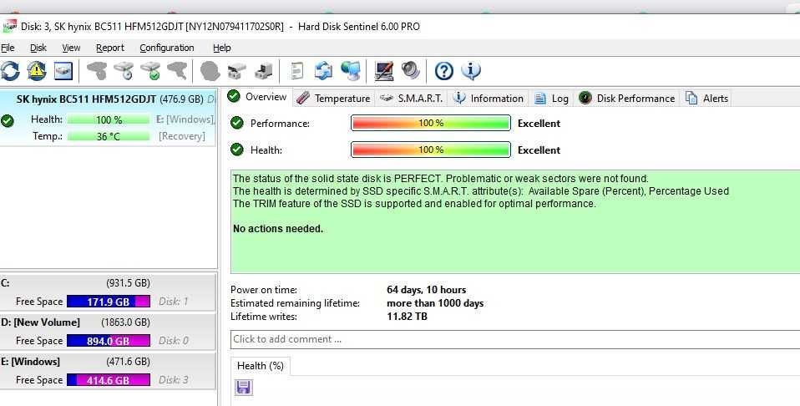Select the D: [New Volume] partition entry
The width and height of the screenshot is (800, 406).
(108, 332)
